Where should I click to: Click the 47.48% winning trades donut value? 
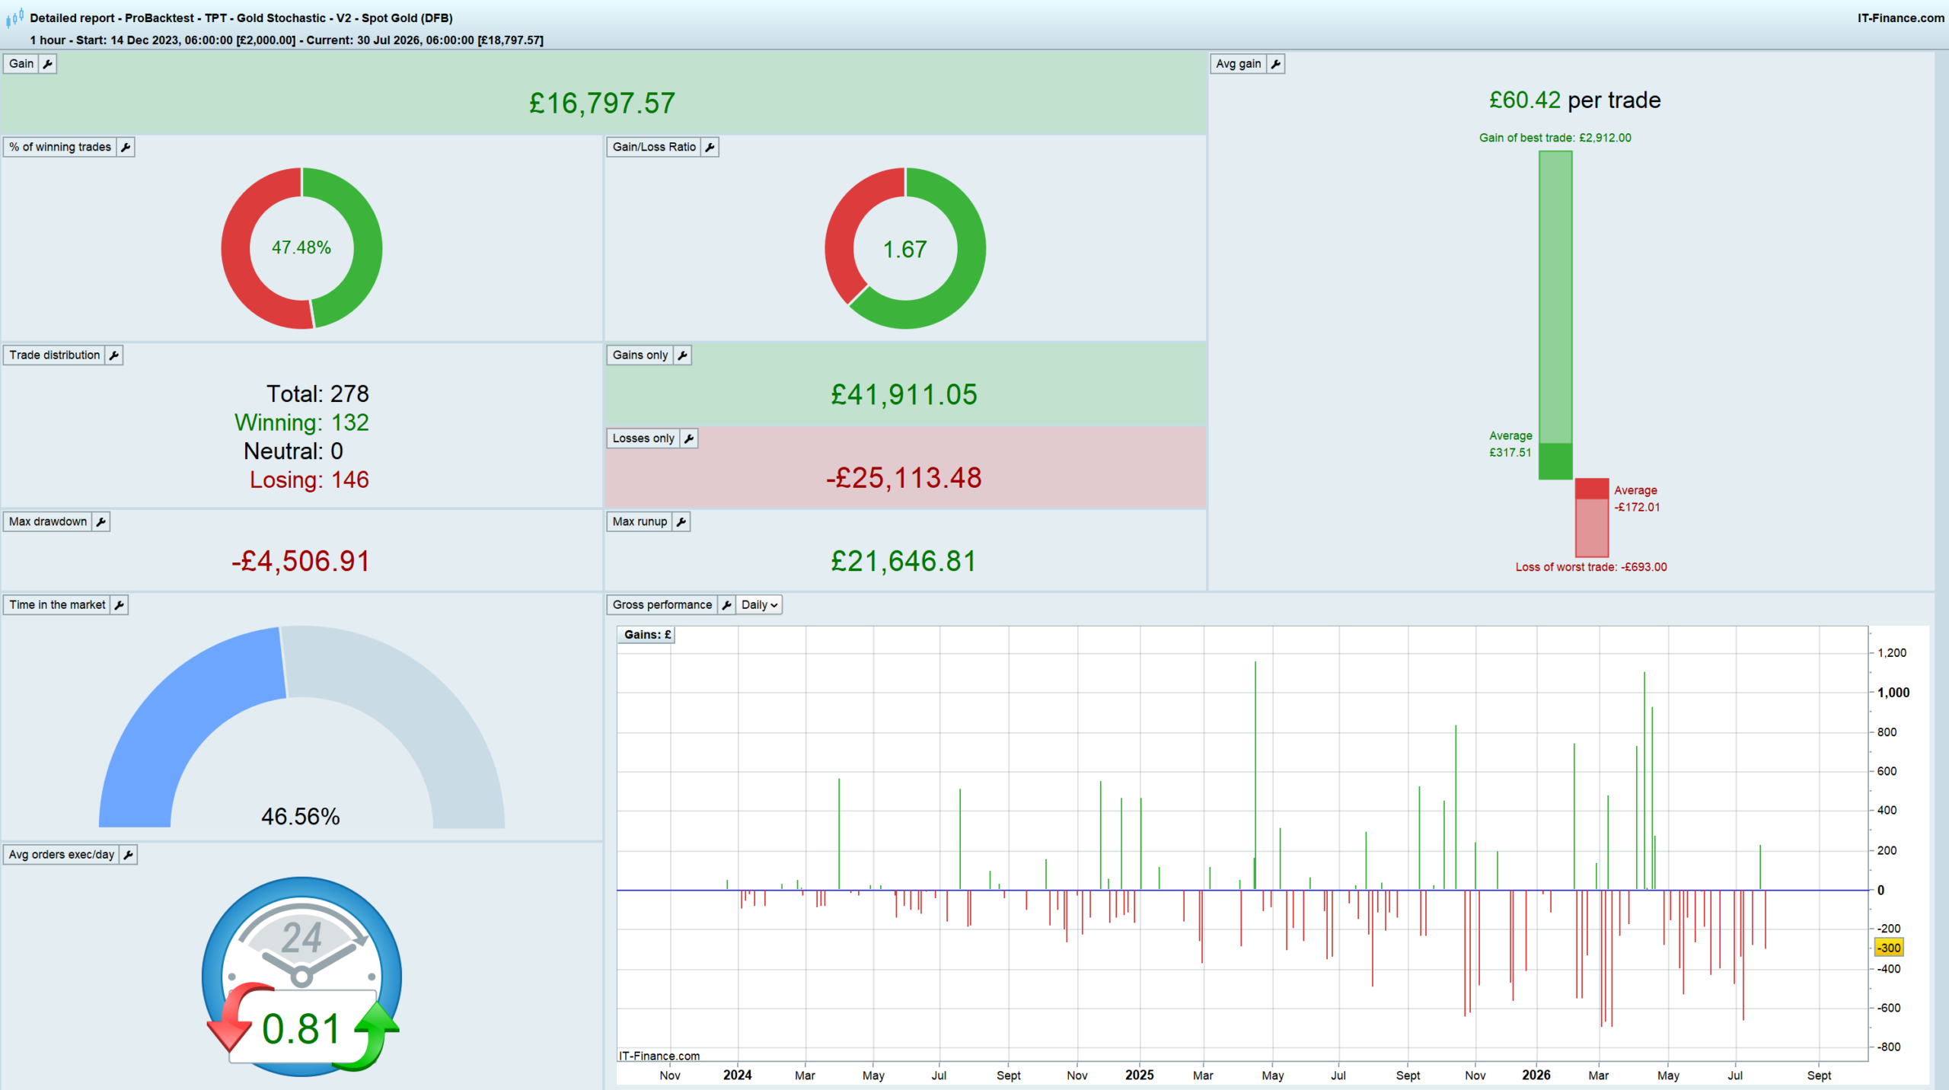(301, 248)
